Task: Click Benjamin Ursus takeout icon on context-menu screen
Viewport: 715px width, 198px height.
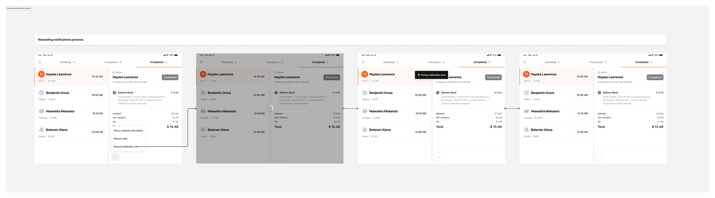Action: point(41,93)
